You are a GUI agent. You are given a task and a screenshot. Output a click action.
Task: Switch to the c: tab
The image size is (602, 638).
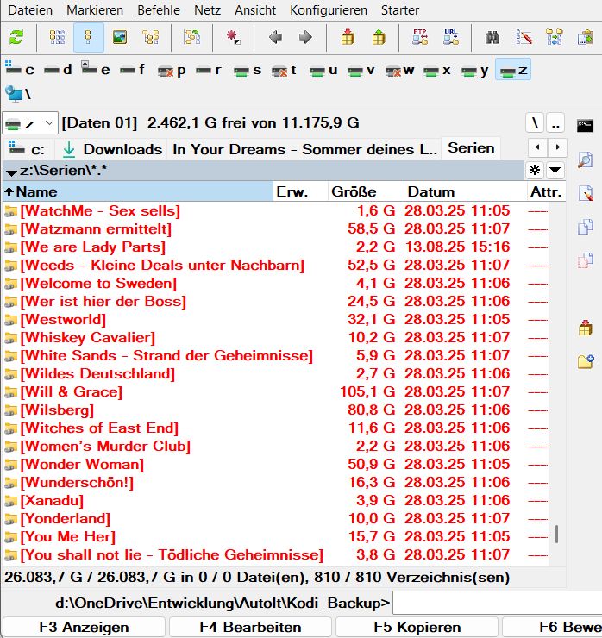click(x=27, y=149)
